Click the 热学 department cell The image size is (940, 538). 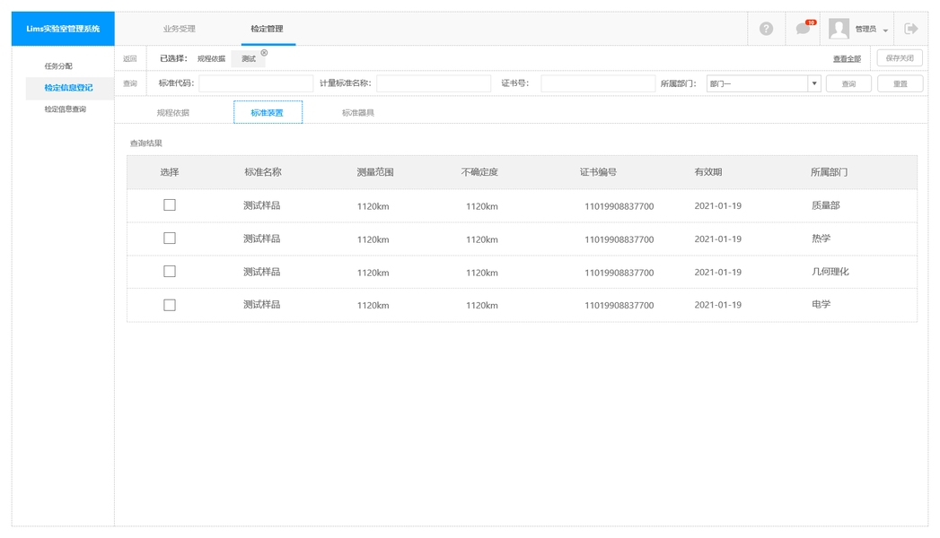pos(821,239)
